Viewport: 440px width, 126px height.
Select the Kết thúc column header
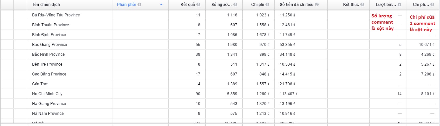point(351,5)
